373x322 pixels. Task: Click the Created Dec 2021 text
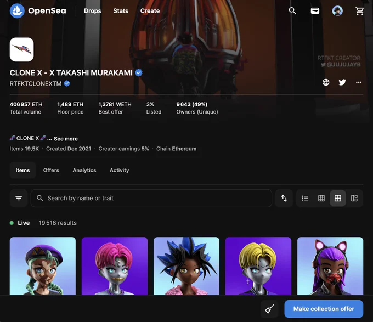coord(69,149)
